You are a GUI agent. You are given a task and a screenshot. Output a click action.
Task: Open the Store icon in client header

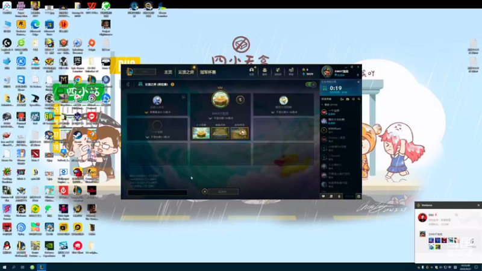click(291, 71)
